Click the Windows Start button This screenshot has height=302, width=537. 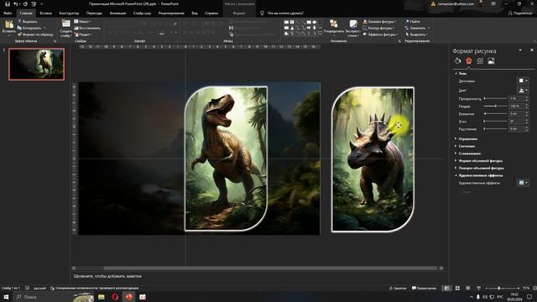[6, 297]
